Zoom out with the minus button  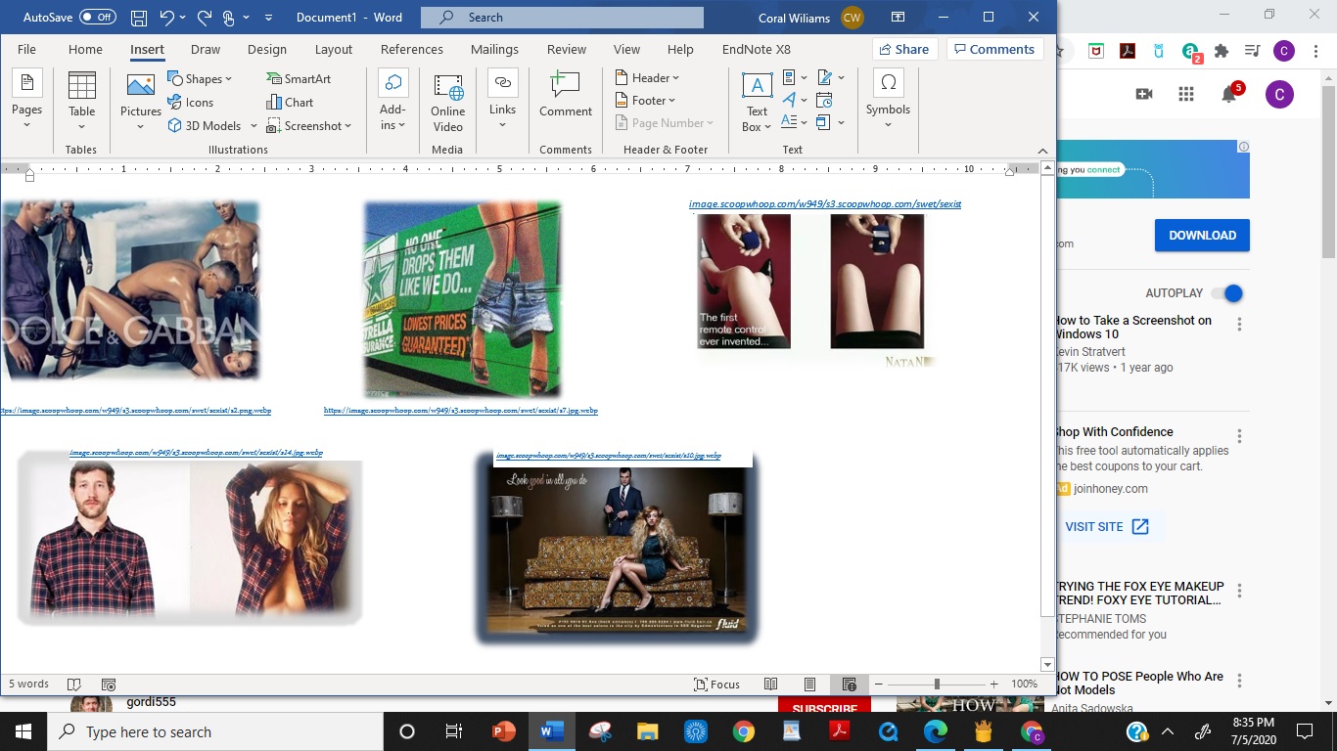pyautogui.click(x=878, y=685)
